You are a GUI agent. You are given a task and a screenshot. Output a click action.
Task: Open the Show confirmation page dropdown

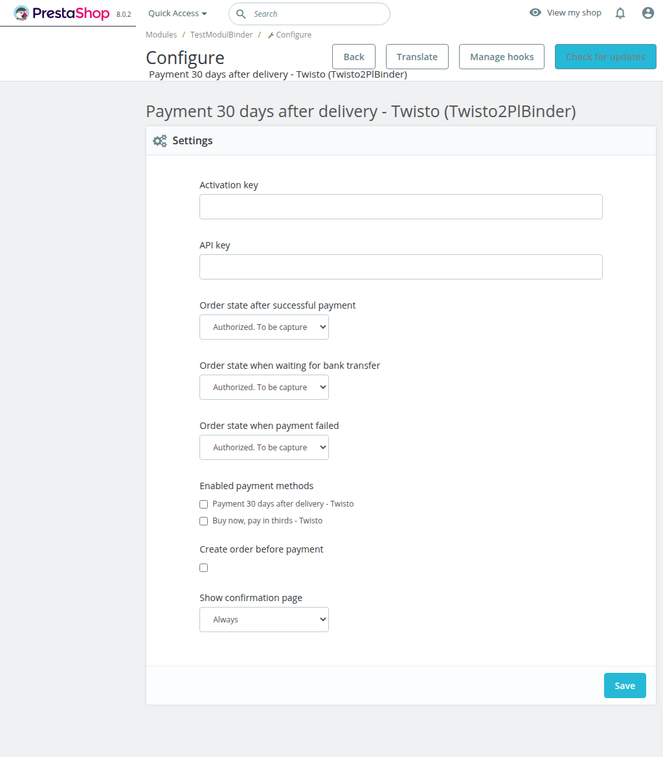264,619
